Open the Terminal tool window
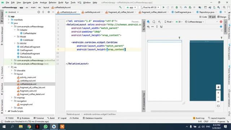 click(x=39, y=118)
